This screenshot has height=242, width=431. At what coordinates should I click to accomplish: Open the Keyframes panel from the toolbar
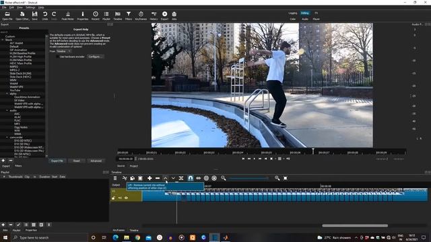point(141,15)
